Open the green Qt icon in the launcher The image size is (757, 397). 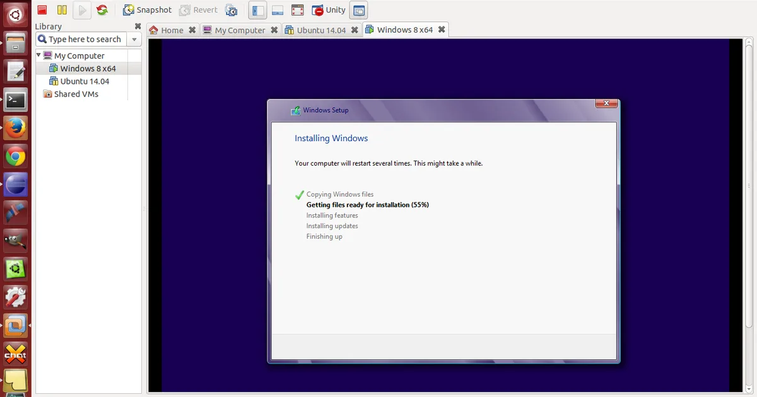16,270
